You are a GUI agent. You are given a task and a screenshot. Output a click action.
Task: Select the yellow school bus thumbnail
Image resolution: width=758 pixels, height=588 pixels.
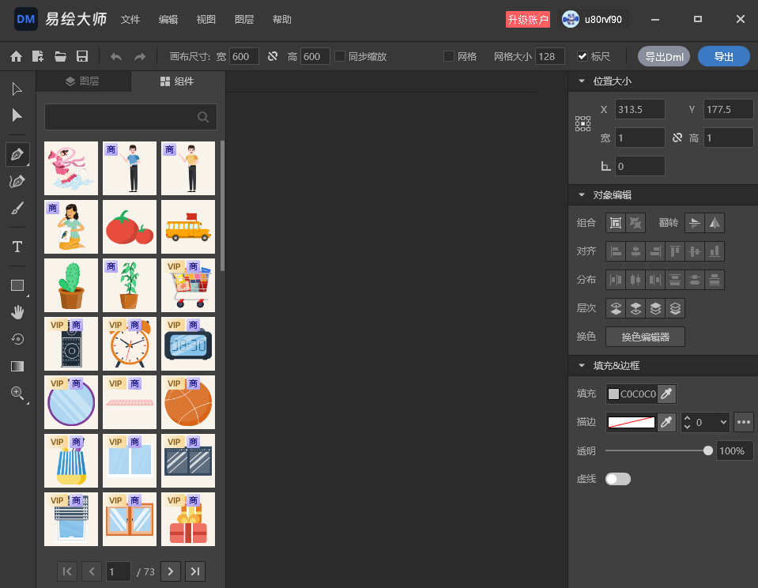point(188,227)
